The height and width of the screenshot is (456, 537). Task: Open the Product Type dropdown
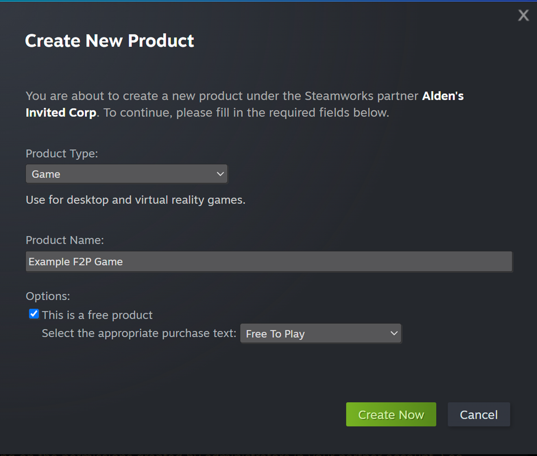[126, 174]
